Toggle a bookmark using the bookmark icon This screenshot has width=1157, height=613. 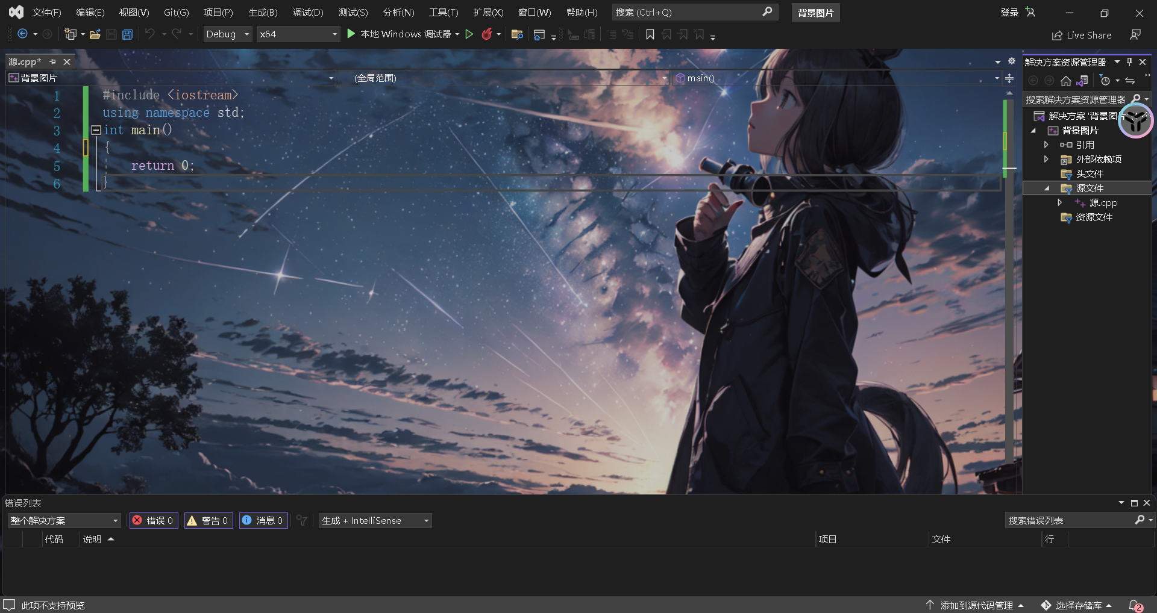pos(650,35)
